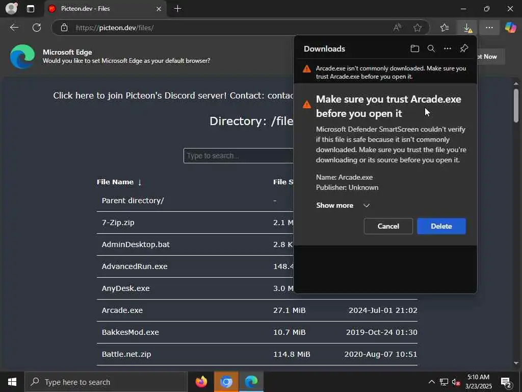Open the Parent directory/ link

click(x=133, y=201)
